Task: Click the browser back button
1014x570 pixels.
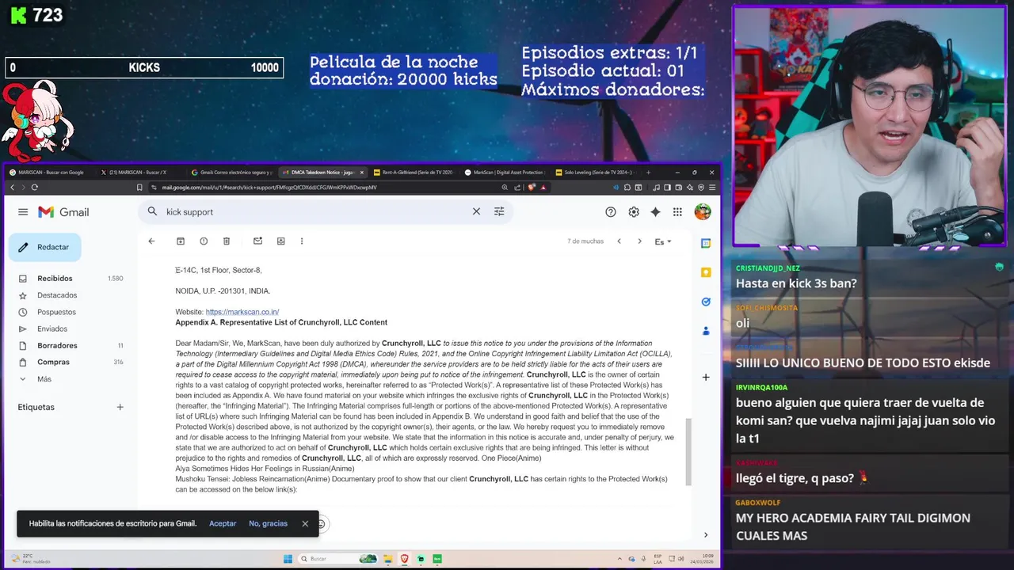Action: pyautogui.click(x=12, y=188)
